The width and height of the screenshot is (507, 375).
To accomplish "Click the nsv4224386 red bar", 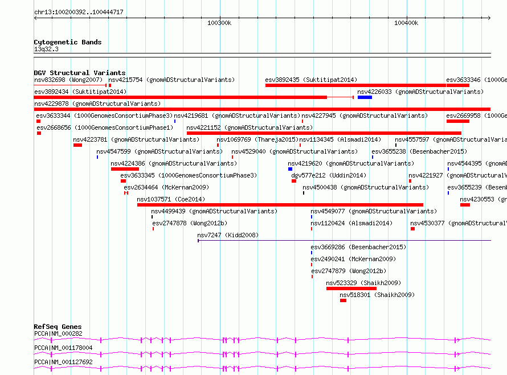I will (125, 169).
